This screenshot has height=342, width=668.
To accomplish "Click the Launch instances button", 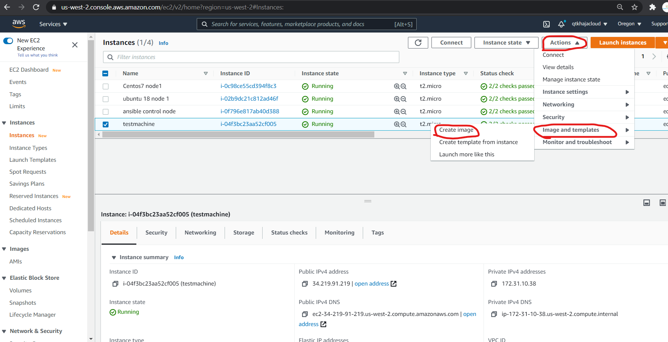I will coord(622,42).
